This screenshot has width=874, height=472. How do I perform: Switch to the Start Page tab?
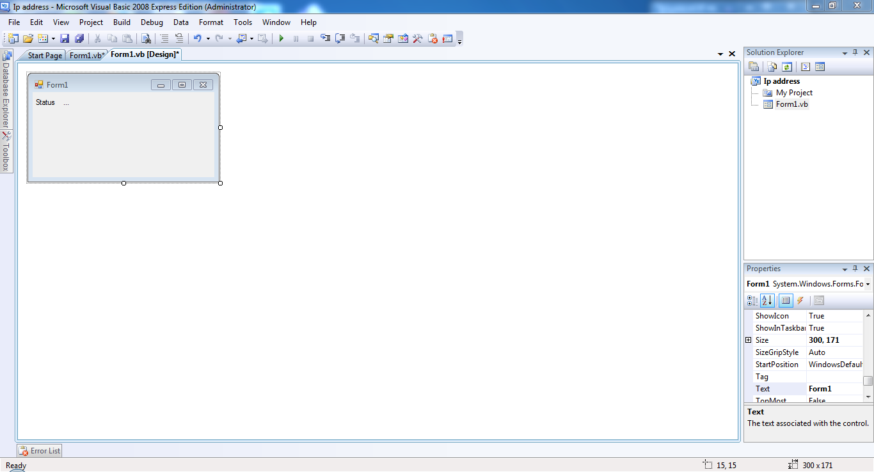click(x=44, y=55)
